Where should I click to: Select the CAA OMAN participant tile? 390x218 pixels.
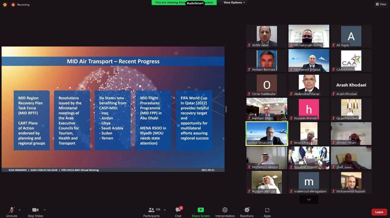[x=351, y=60]
